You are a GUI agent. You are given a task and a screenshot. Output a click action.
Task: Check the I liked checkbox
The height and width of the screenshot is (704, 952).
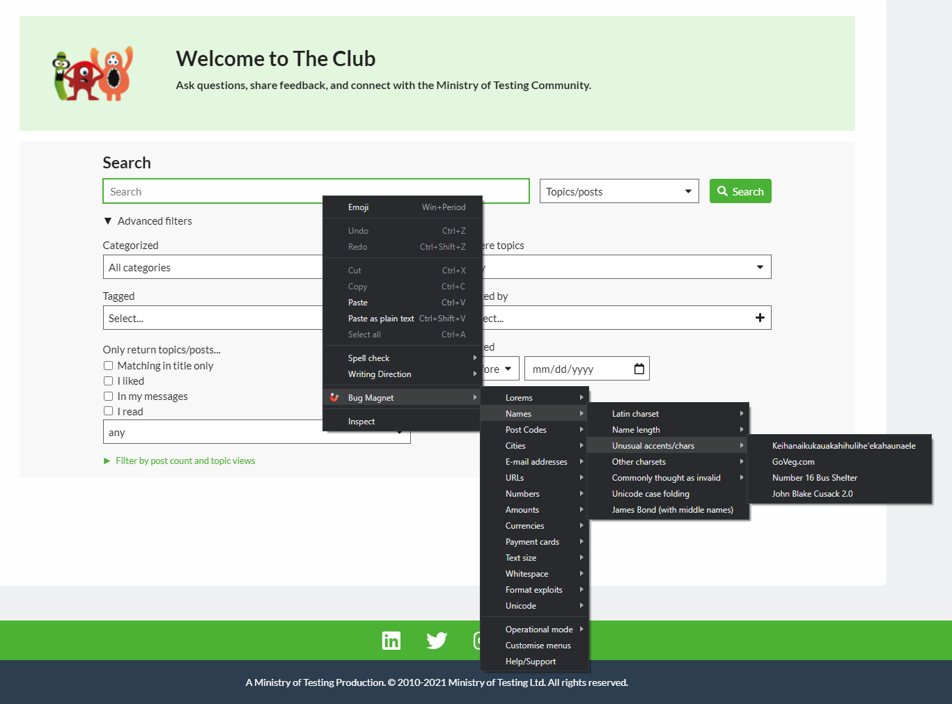point(108,381)
